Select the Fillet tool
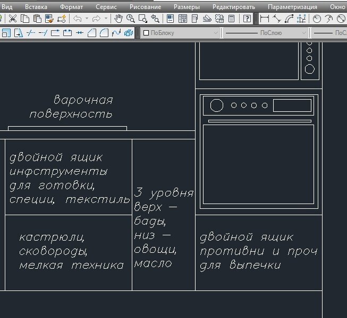 (104, 33)
